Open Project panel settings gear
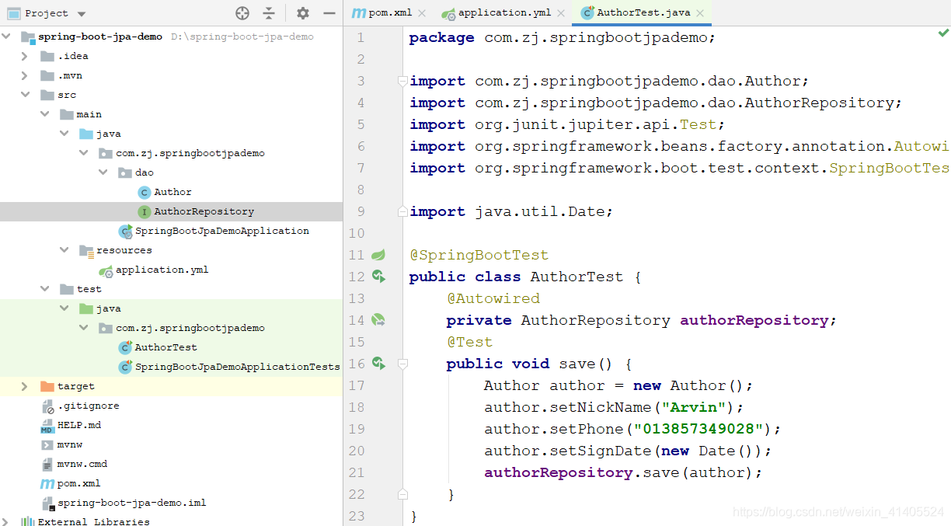 [x=303, y=13]
